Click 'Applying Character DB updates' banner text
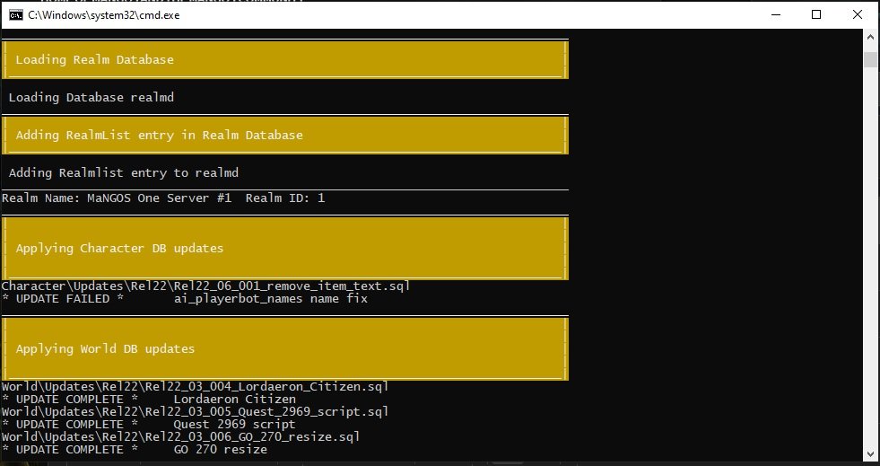This screenshot has height=466, width=880. tap(119, 248)
